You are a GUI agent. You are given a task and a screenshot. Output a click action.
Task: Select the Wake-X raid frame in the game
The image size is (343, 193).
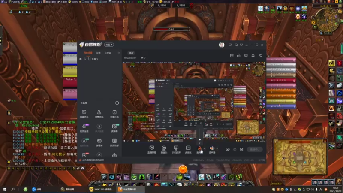(x=70, y=82)
